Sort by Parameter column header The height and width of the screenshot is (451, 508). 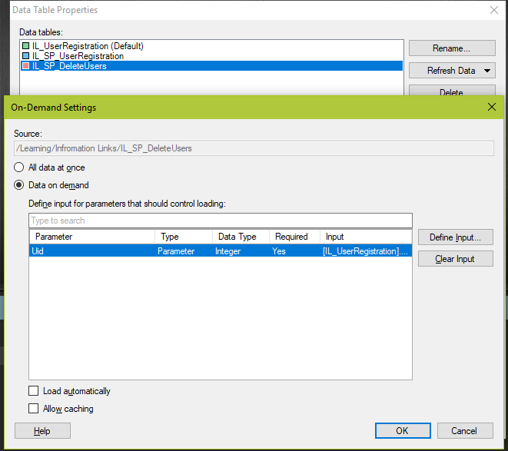[92, 237]
